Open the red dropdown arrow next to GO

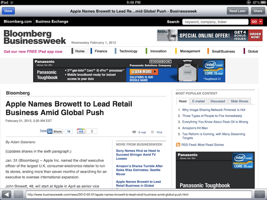tap(261, 22)
